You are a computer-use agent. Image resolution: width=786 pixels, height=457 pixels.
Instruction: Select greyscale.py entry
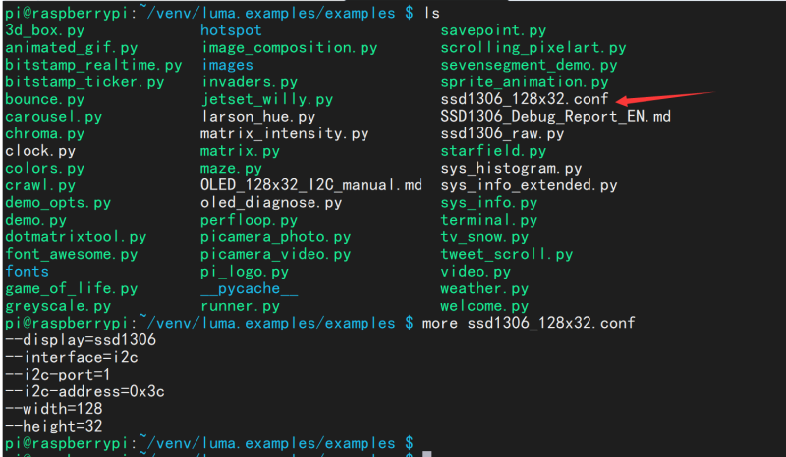click(58, 306)
